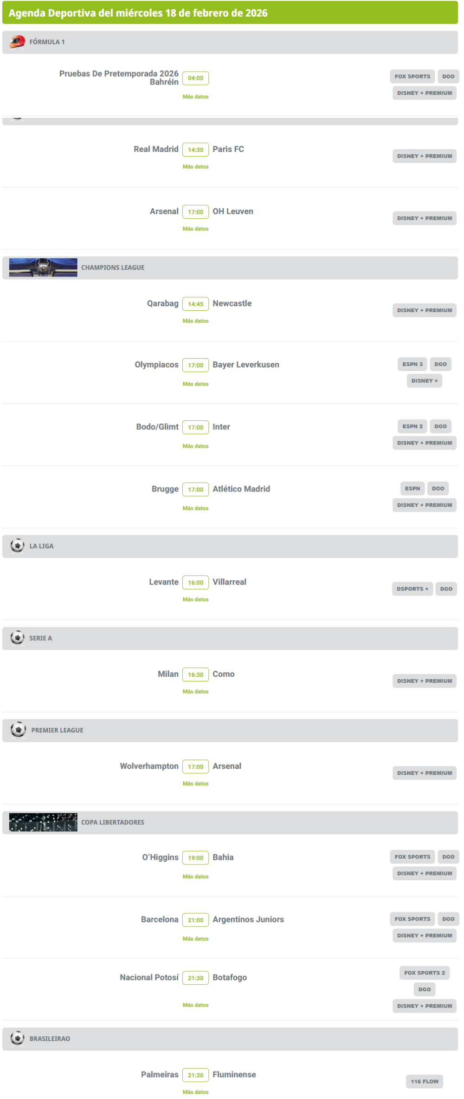Open Más datos for Wolverhampton vs Arsenal
The width and height of the screenshot is (464, 1099).
[x=195, y=784]
